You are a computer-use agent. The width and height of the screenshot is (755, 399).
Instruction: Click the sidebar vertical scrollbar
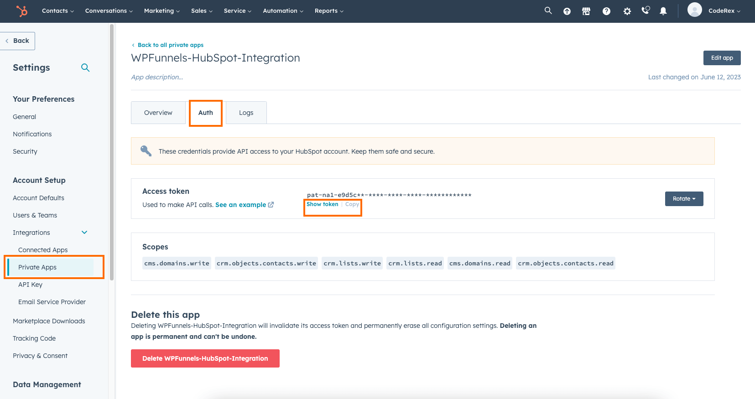click(x=112, y=153)
